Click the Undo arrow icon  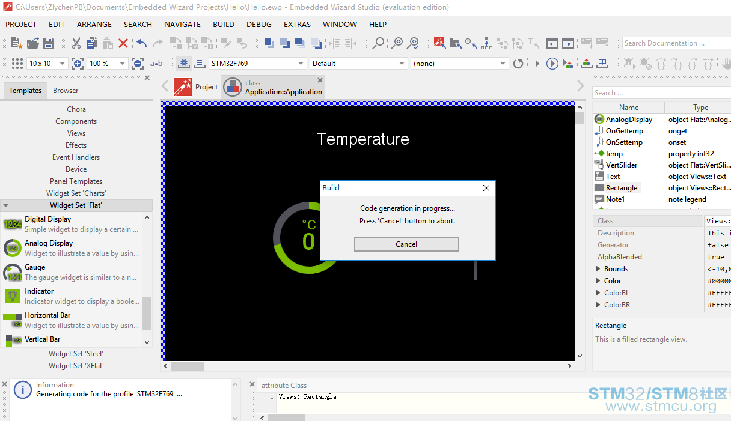coord(142,43)
